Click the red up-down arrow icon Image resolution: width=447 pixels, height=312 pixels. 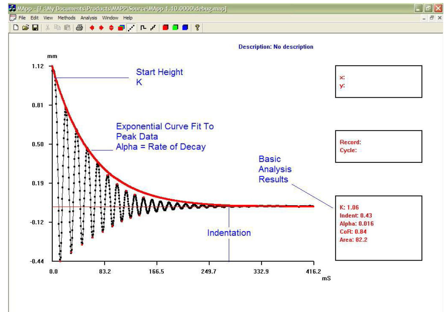(112, 27)
